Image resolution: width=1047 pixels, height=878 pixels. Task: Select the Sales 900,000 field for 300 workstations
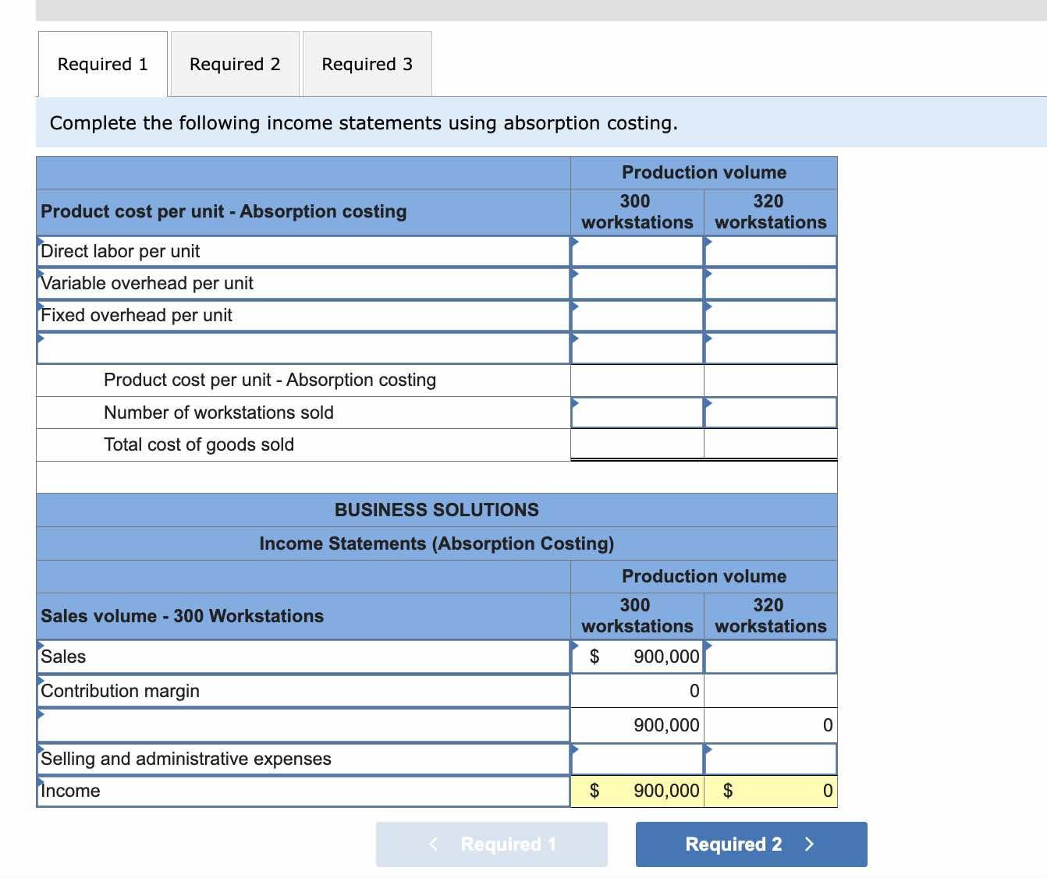[637, 657]
